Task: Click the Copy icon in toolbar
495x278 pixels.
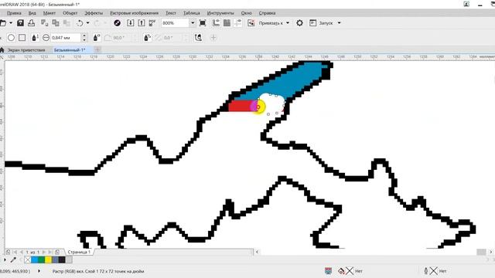Action: (56, 22)
